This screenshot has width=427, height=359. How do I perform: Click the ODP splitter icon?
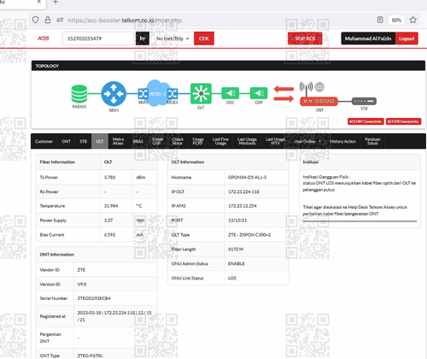[x=259, y=93]
